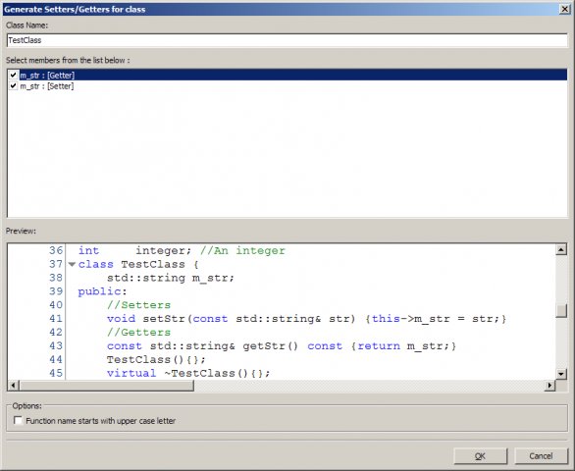The image size is (575, 471).
Task: Select the m_str : [Getter] list row
Action: 287,75
